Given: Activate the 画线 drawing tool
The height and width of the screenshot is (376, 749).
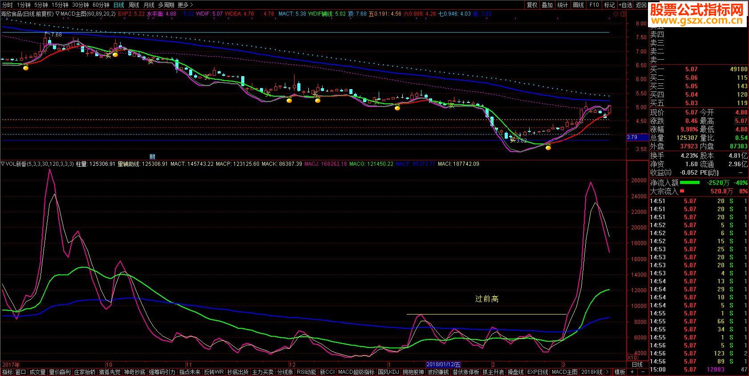Looking at the screenshot, I should point(578,5).
